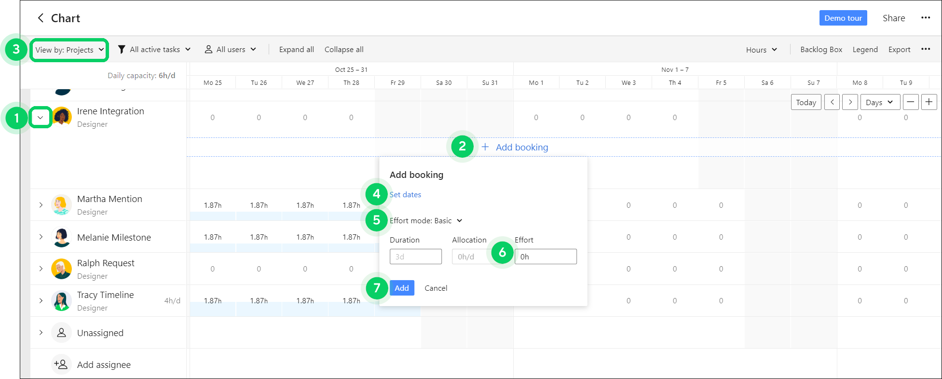Expand all rows
This screenshot has width=942, height=379.
tap(297, 50)
